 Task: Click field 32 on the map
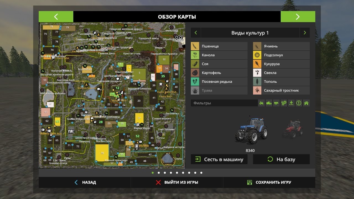pyautogui.click(x=164, y=59)
